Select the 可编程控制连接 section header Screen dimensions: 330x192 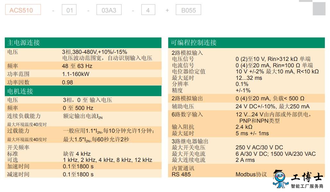[x=246, y=43]
